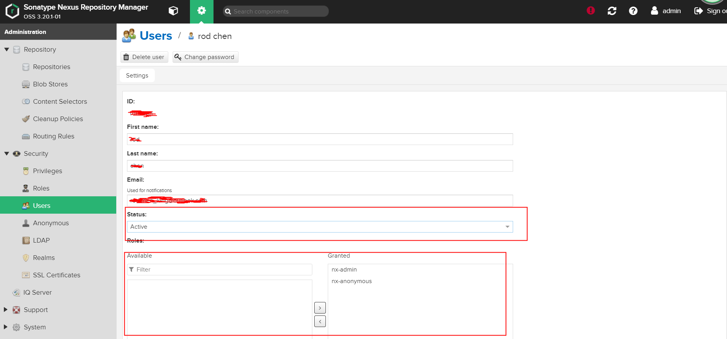Open the Administration gear icon
The width and height of the screenshot is (727, 339).
[202, 11]
